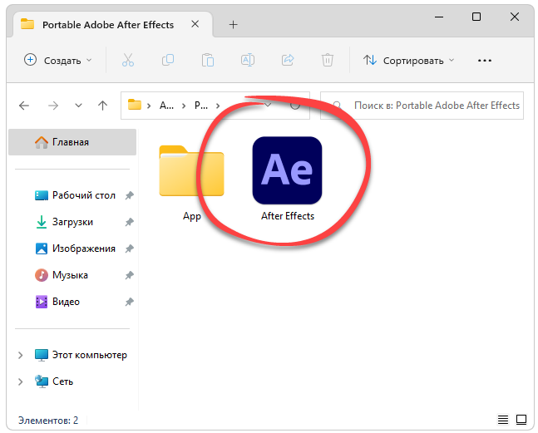Close the Portable Adobe After Effects tab
This screenshot has width=538, height=433.
pyautogui.click(x=195, y=24)
